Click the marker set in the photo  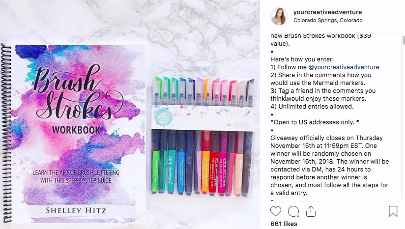pyautogui.click(x=202, y=136)
